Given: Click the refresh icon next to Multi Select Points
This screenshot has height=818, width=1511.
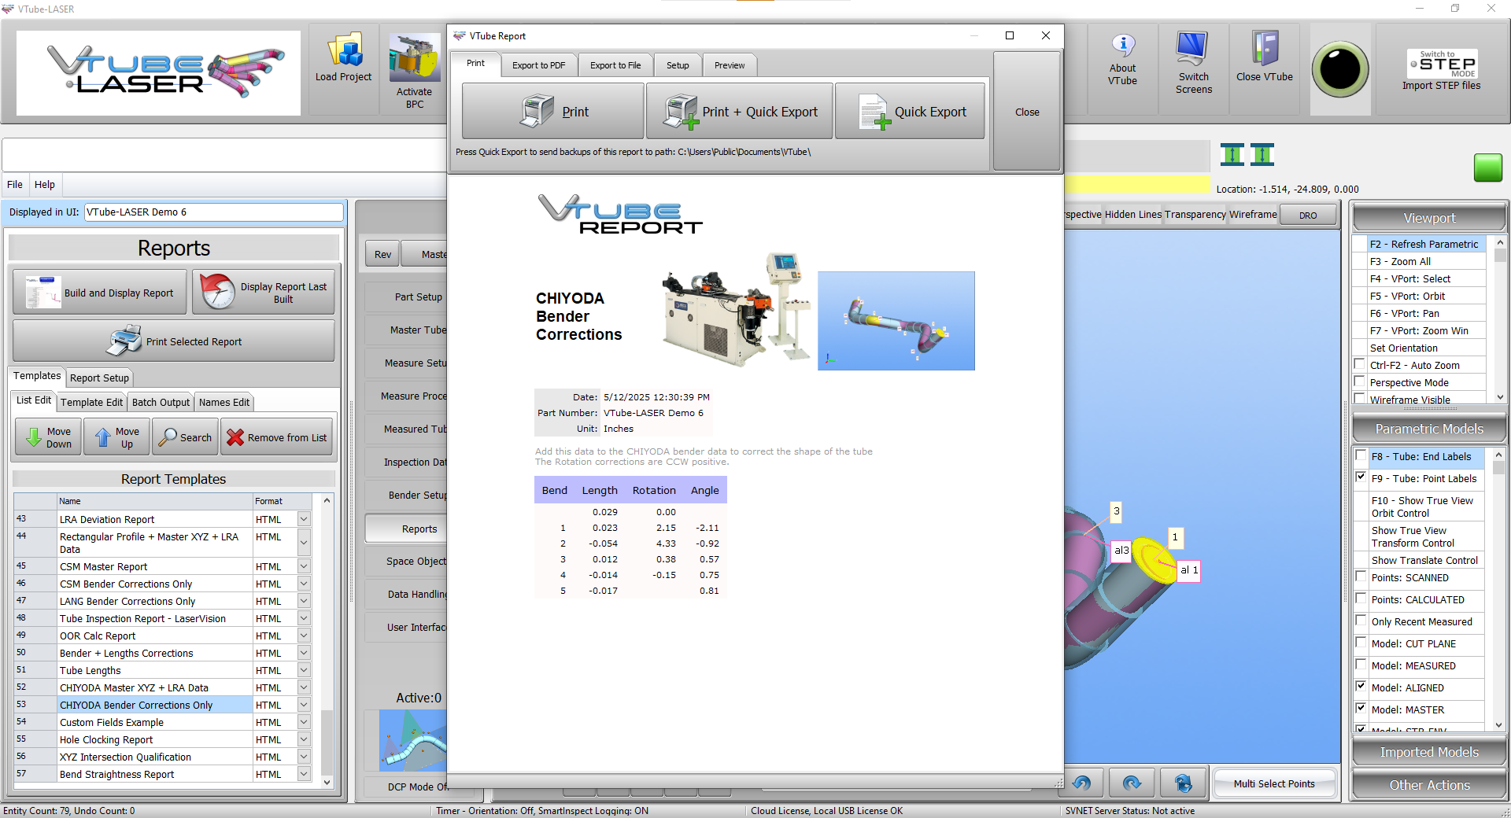Looking at the screenshot, I should coord(1183,783).
